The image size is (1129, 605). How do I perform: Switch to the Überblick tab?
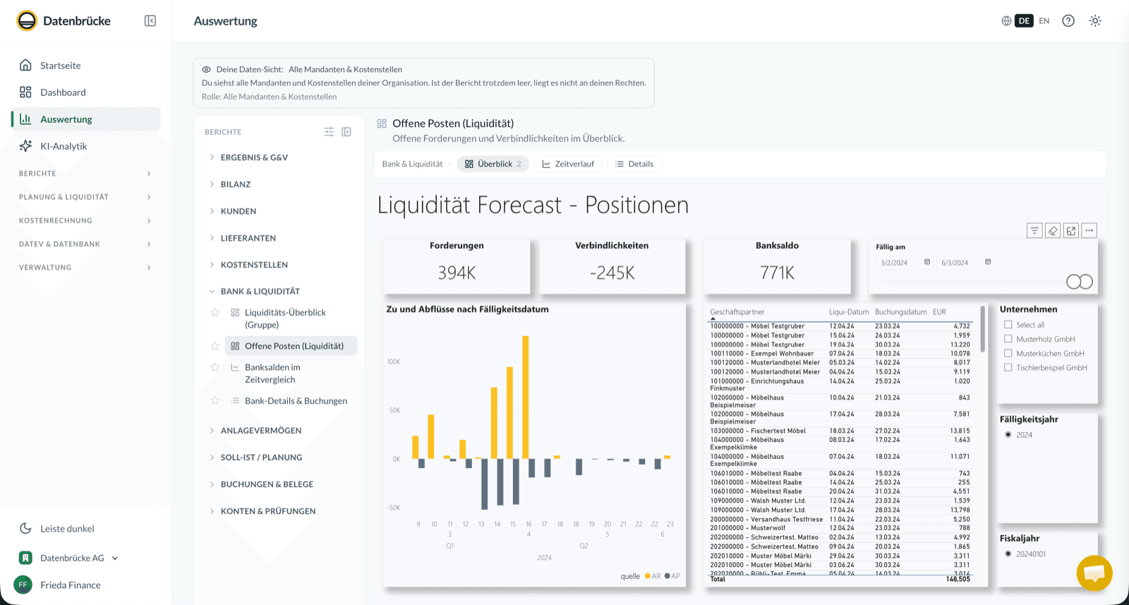click(x=493, y=164)
